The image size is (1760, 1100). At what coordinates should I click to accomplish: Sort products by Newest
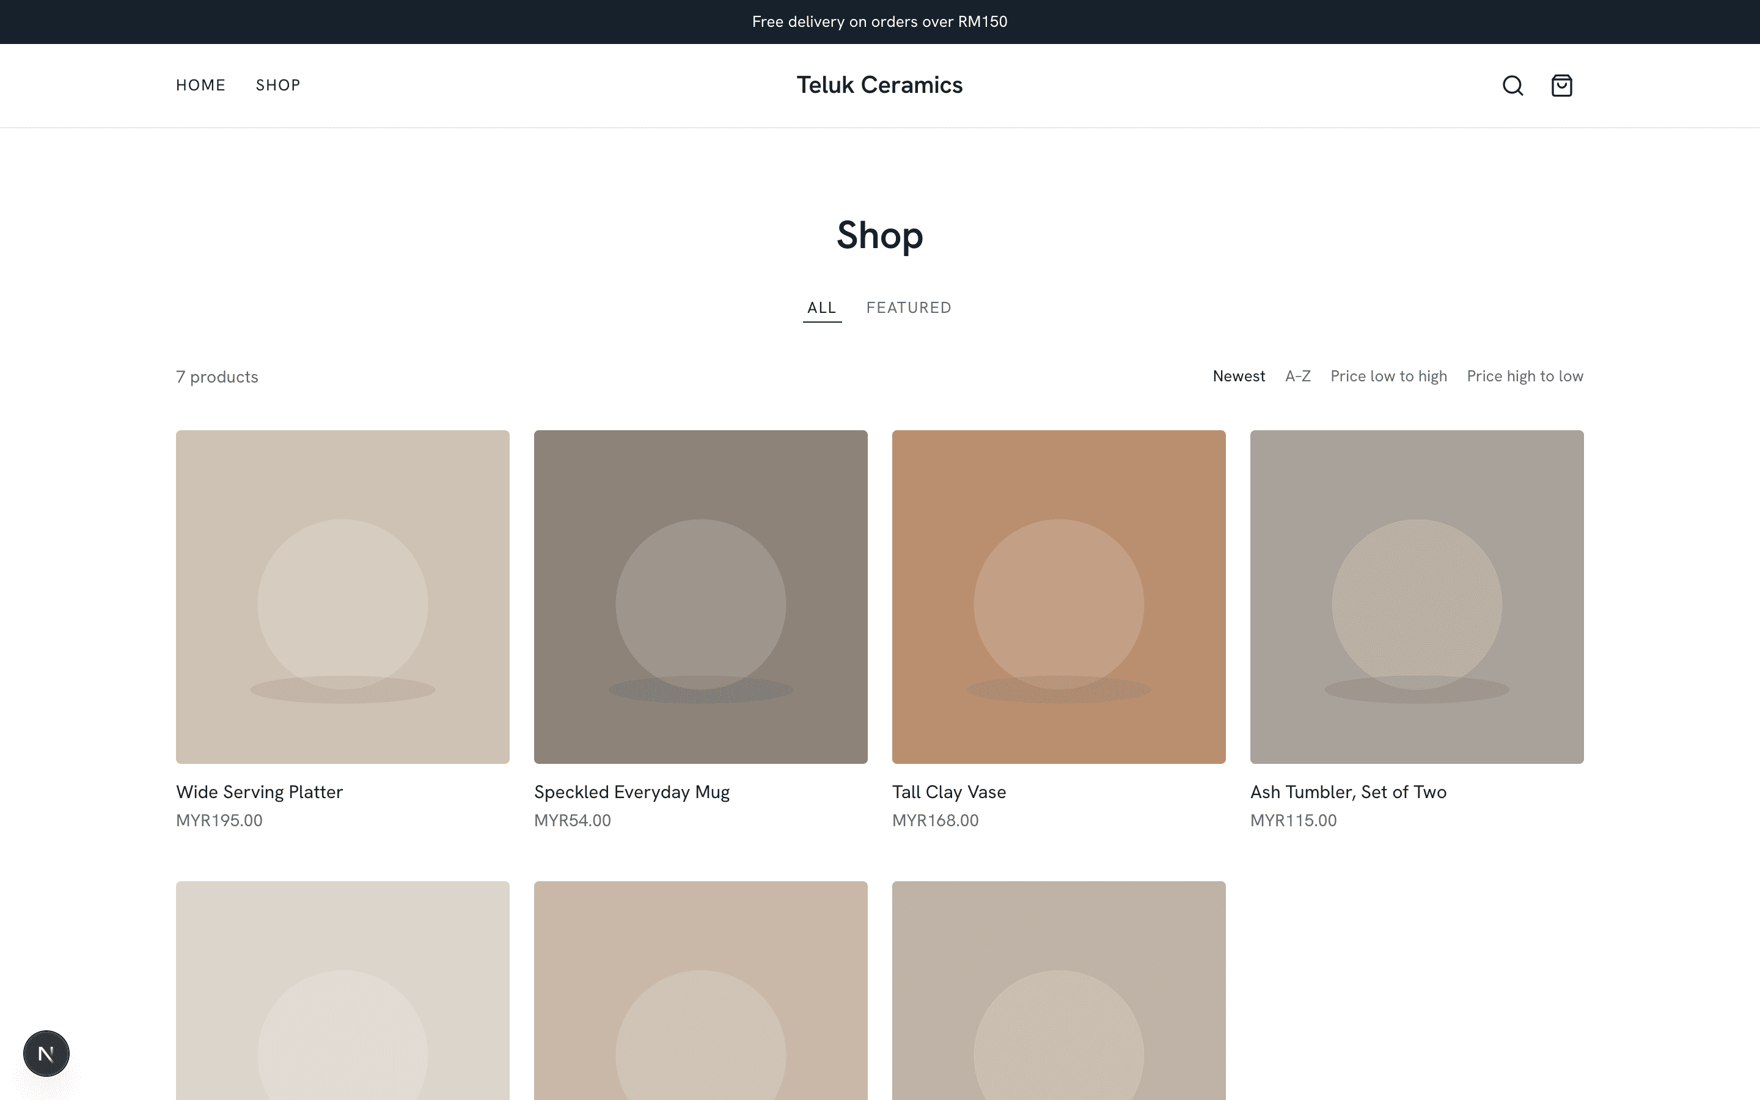1239,376
